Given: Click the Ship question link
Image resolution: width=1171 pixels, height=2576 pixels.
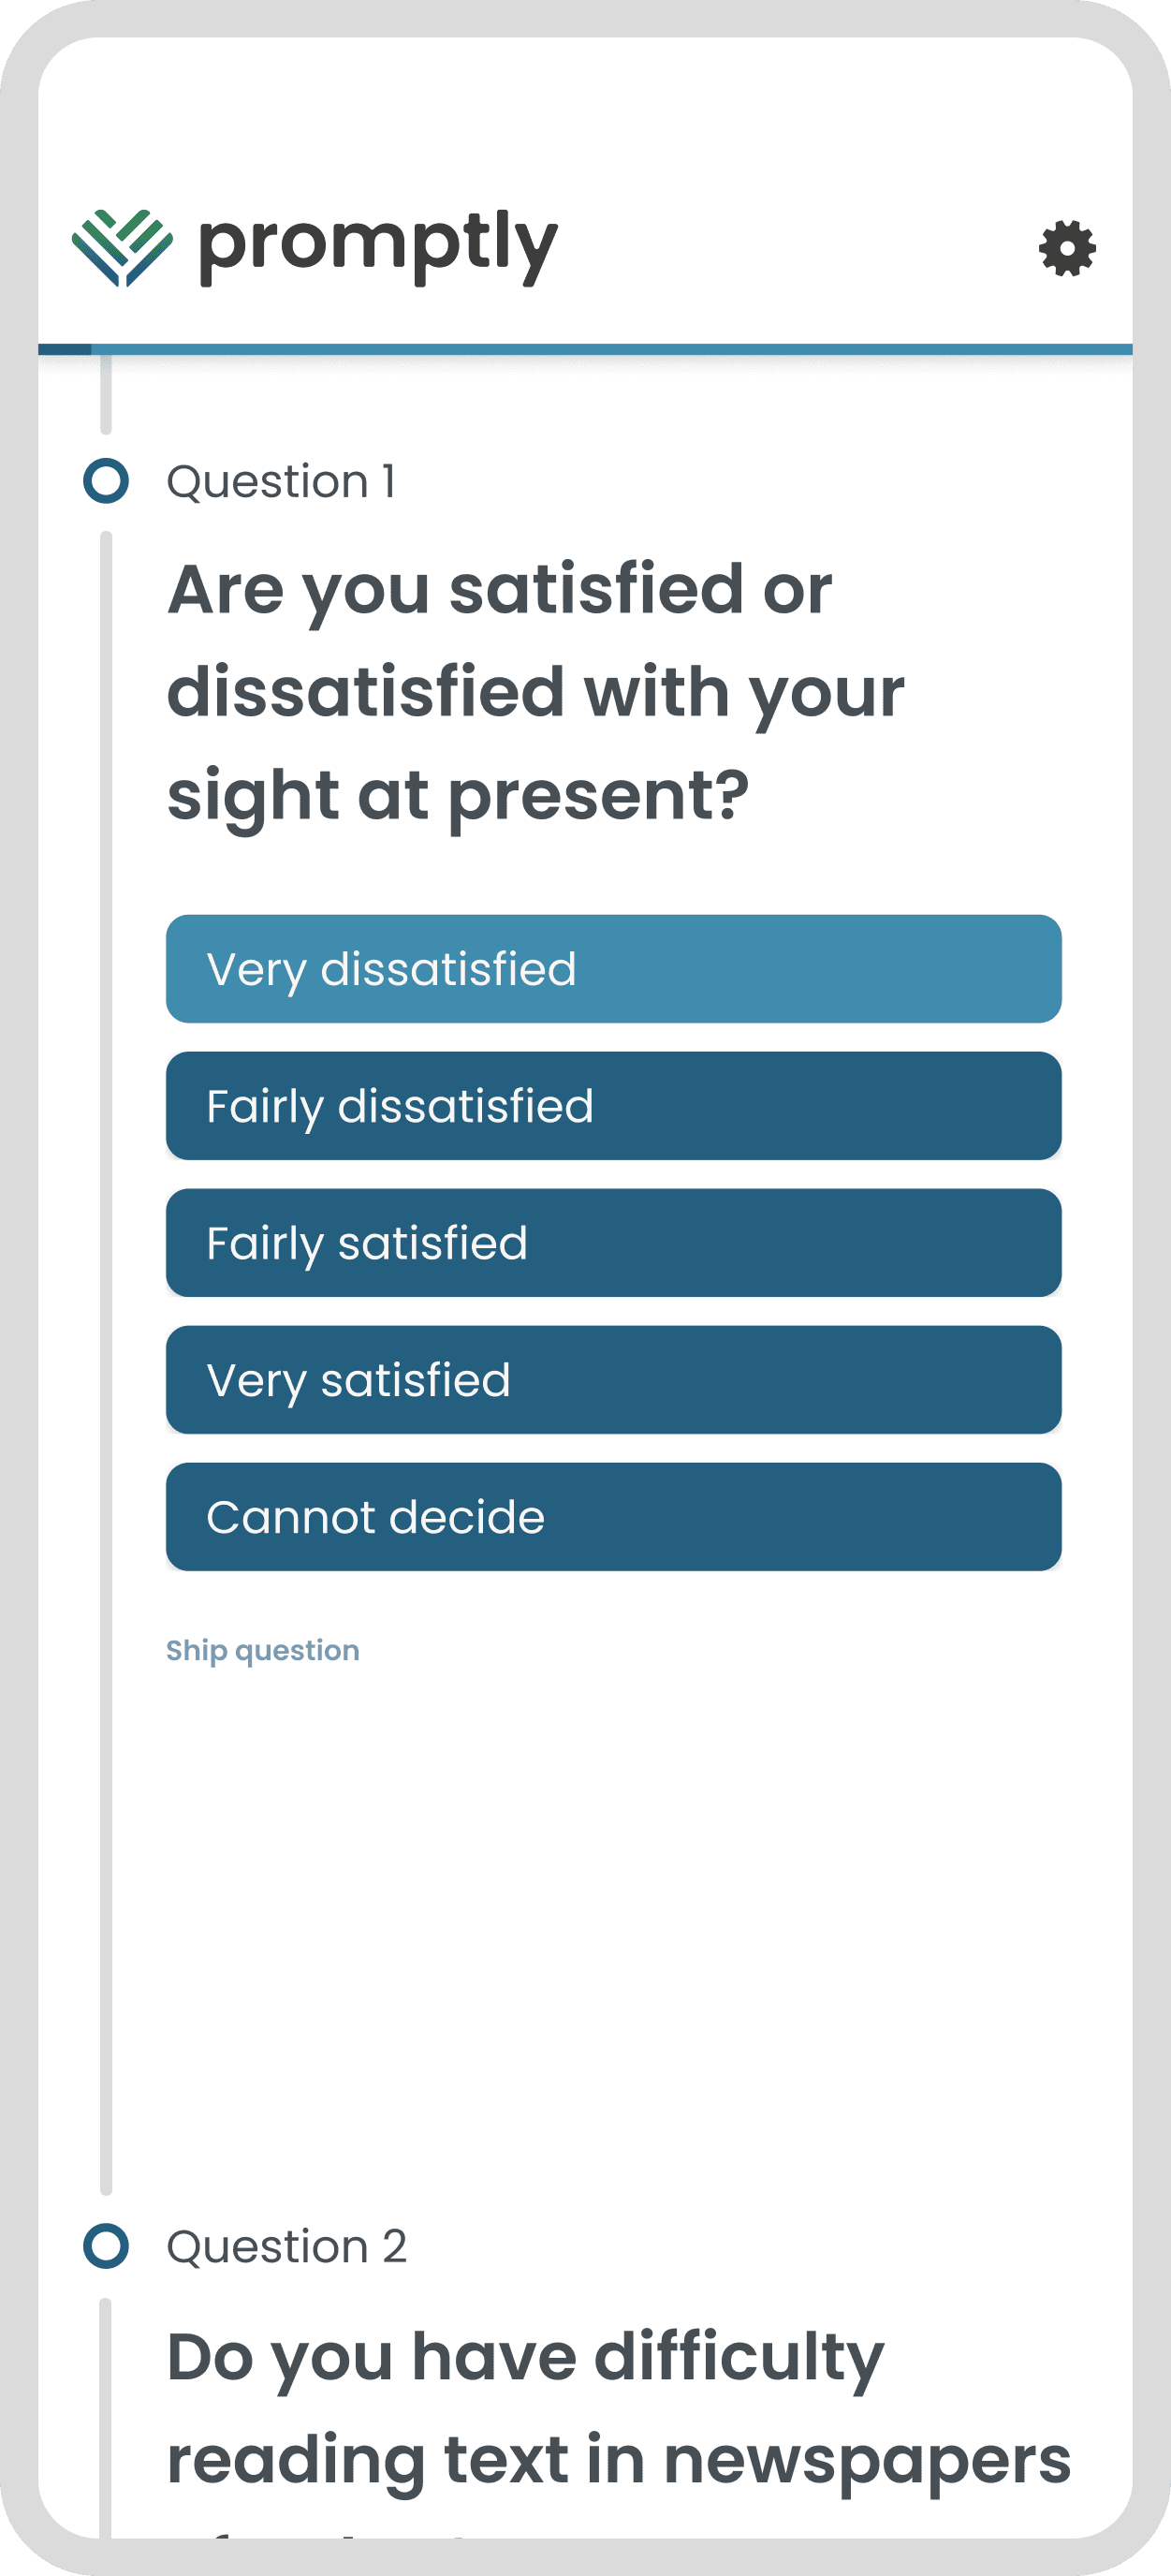Looking at the screenshot, I should pos(263,1650).
